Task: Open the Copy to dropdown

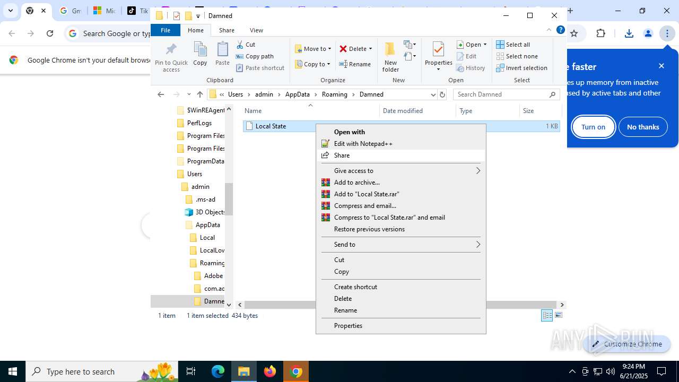Action: (x=312, y=64)
